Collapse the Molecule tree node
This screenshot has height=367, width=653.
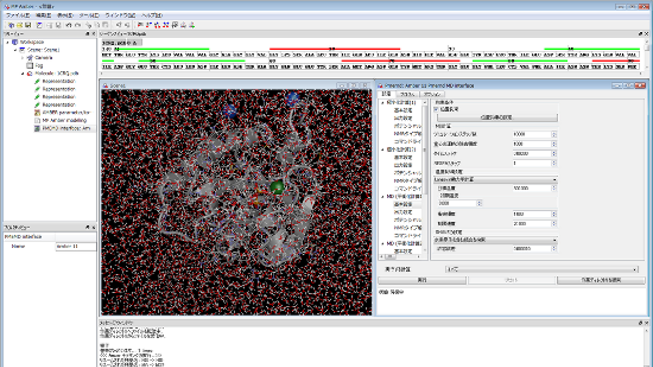(23, 73)
